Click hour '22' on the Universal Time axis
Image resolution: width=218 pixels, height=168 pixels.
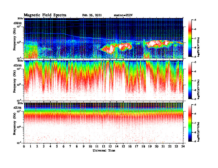coord(170,146)
